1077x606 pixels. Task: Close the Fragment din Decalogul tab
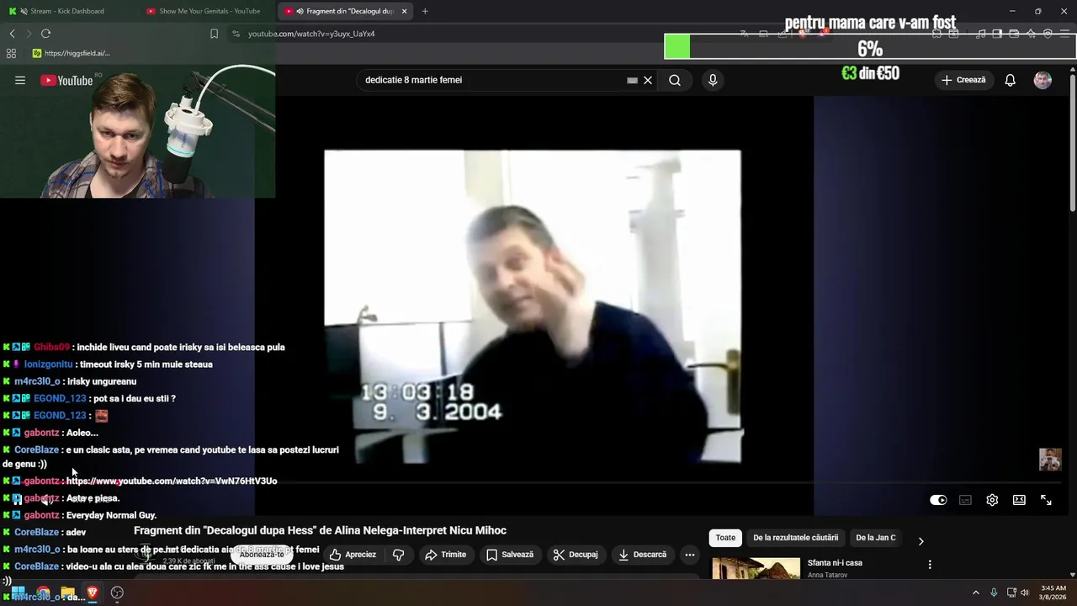click(405, 11)
